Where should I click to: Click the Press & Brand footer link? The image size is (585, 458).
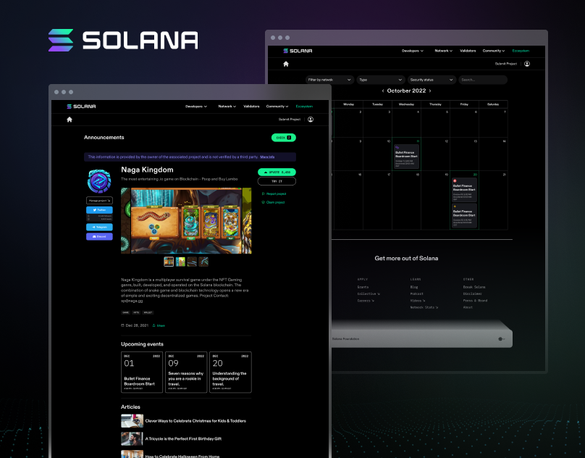475,301
